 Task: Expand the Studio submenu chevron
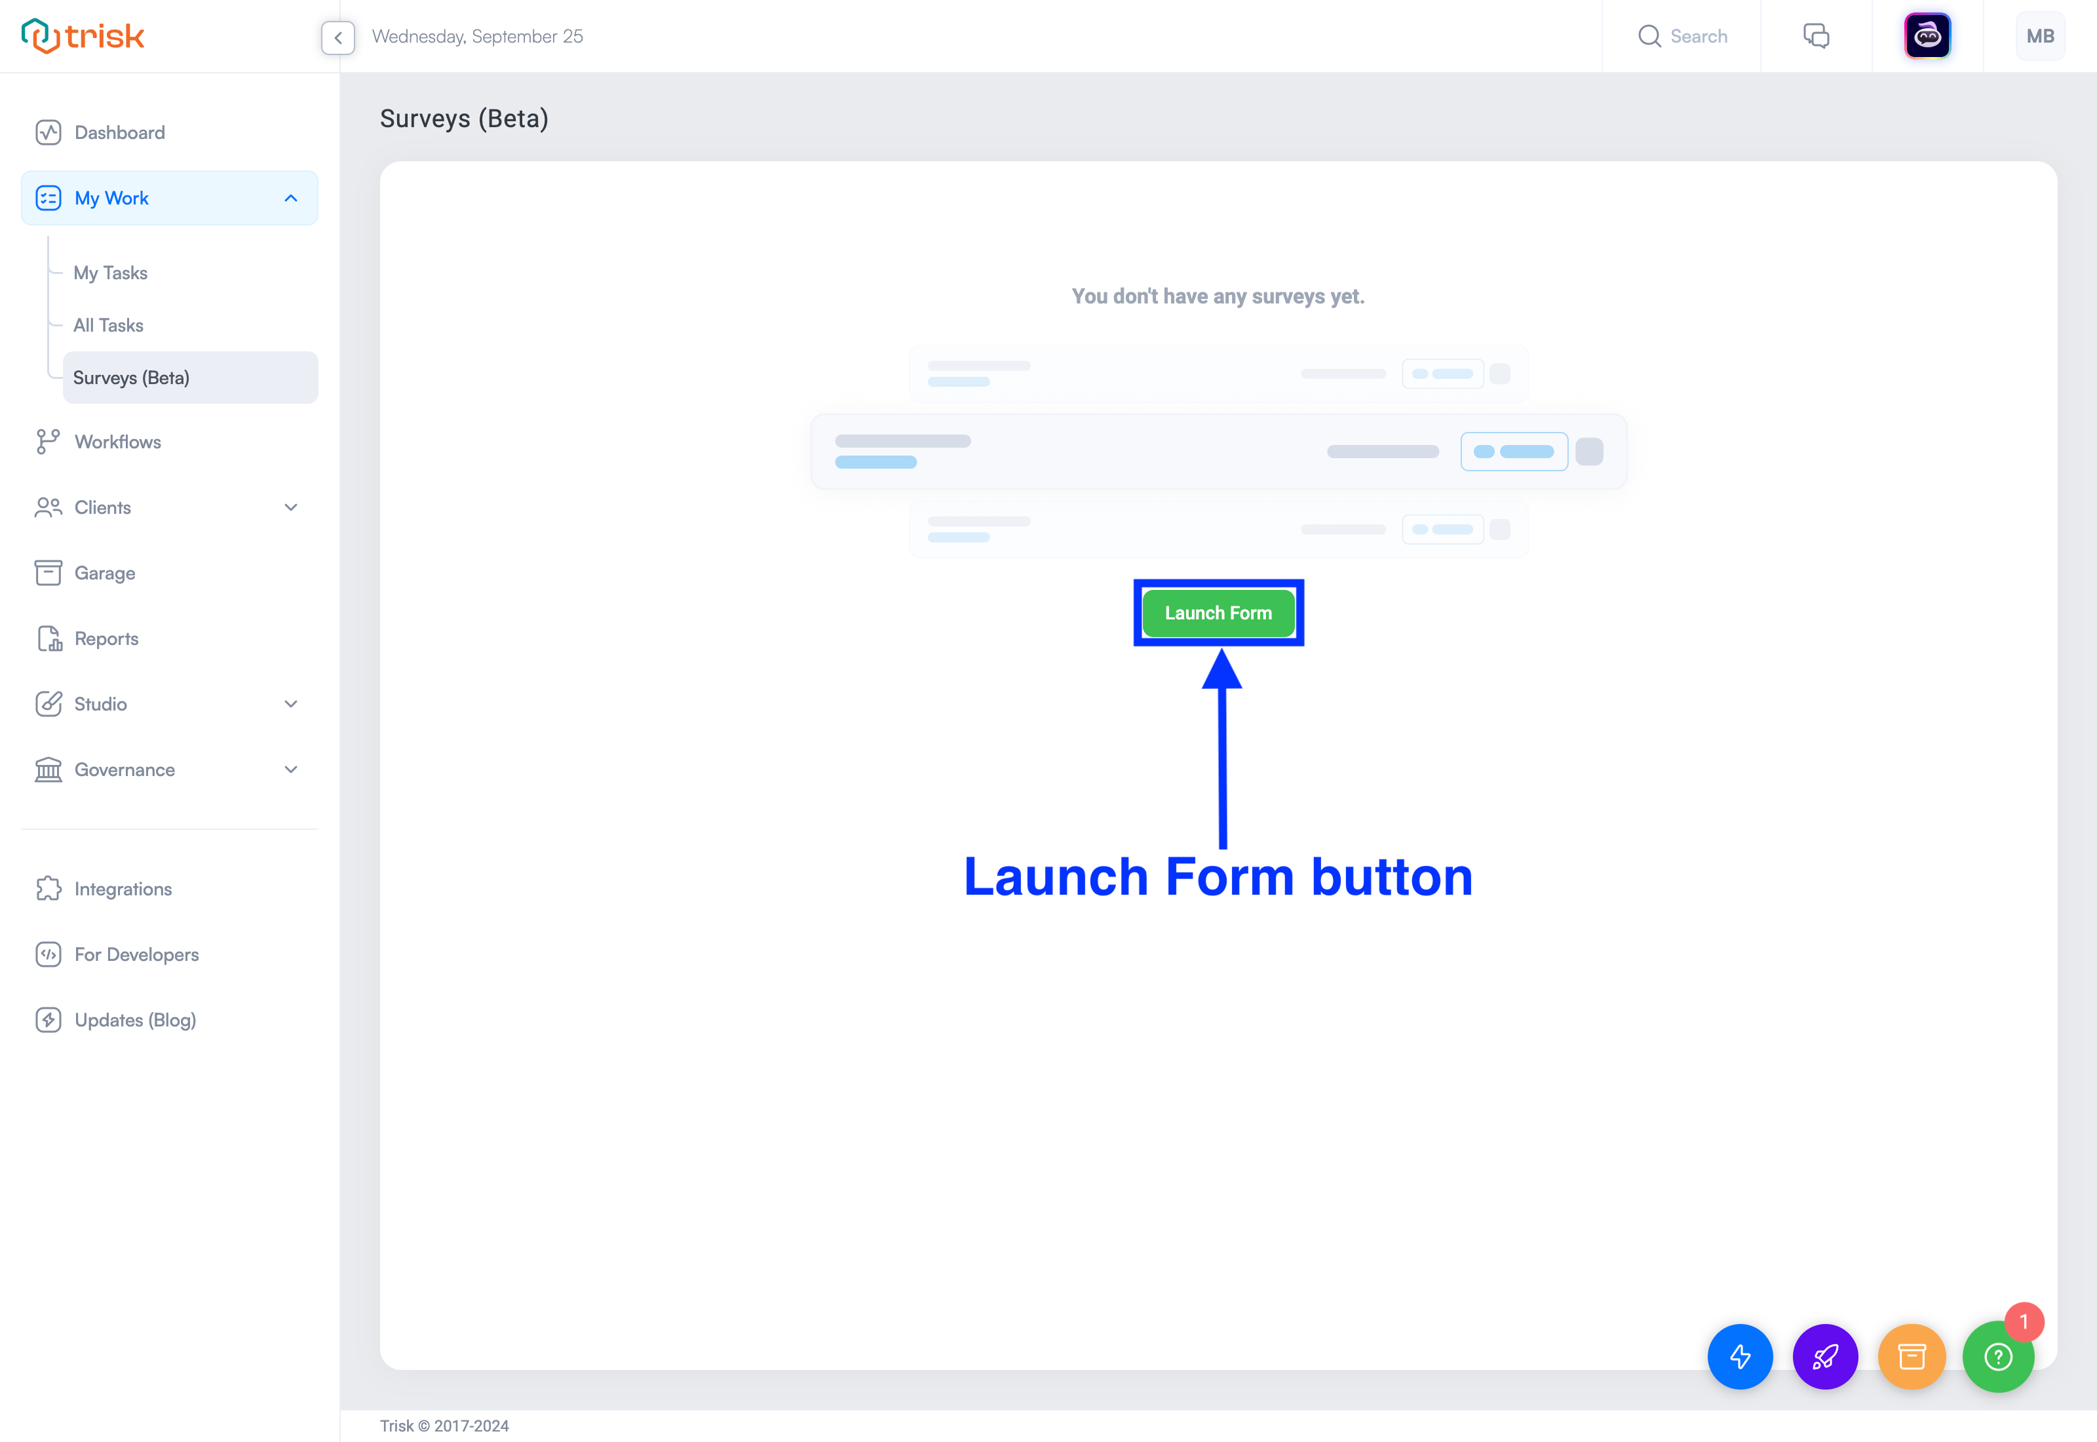click(x=291, y=704)
